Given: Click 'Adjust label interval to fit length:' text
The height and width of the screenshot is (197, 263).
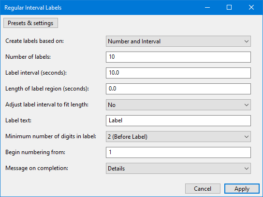Looking at the screenshot, I should pos(47,105).
